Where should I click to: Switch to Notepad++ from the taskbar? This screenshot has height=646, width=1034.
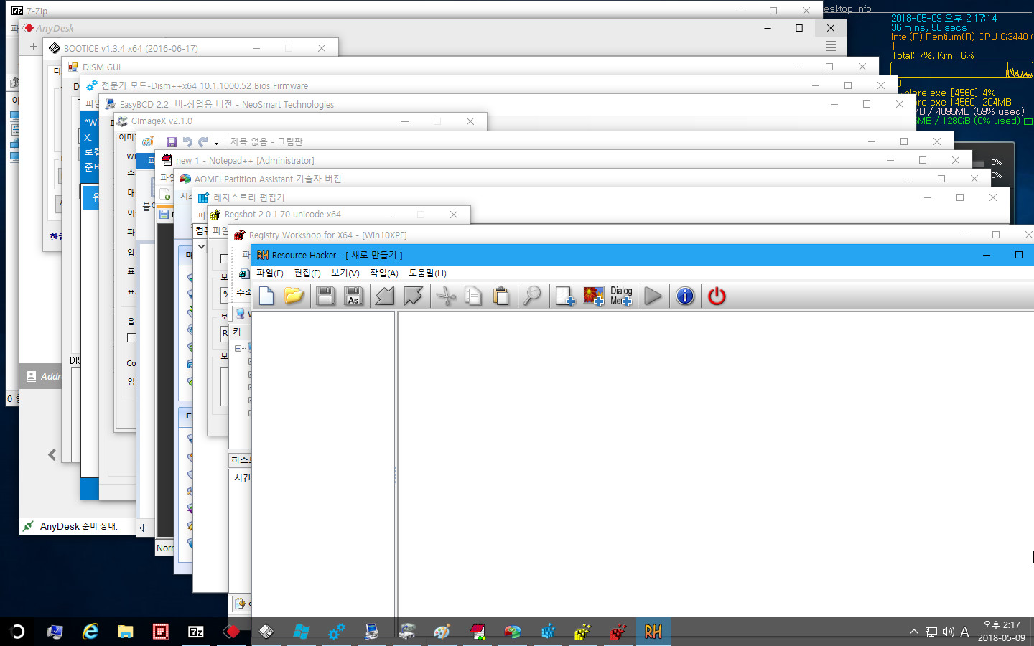point(477,632)
